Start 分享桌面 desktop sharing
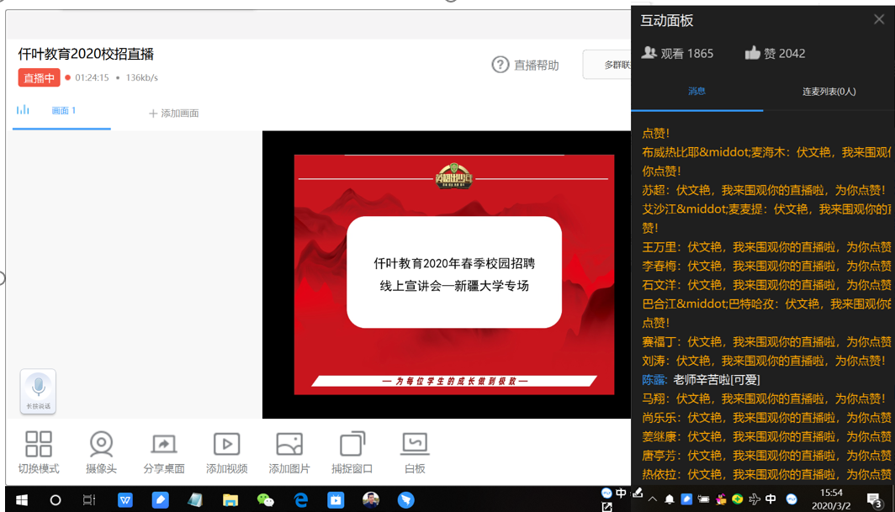The height and width of the screenshot is (512, 895). [164, 452]
